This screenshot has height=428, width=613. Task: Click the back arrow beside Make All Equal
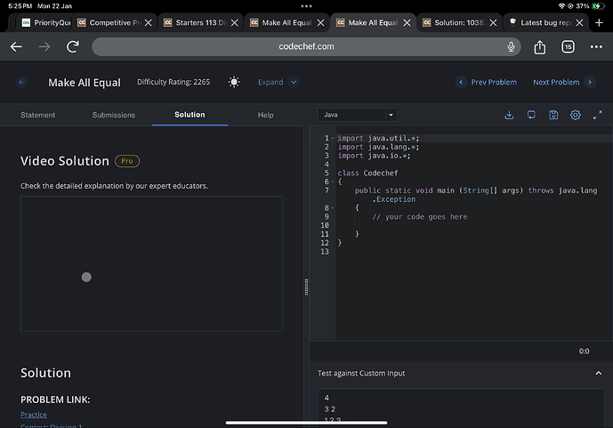click(21, 82)
